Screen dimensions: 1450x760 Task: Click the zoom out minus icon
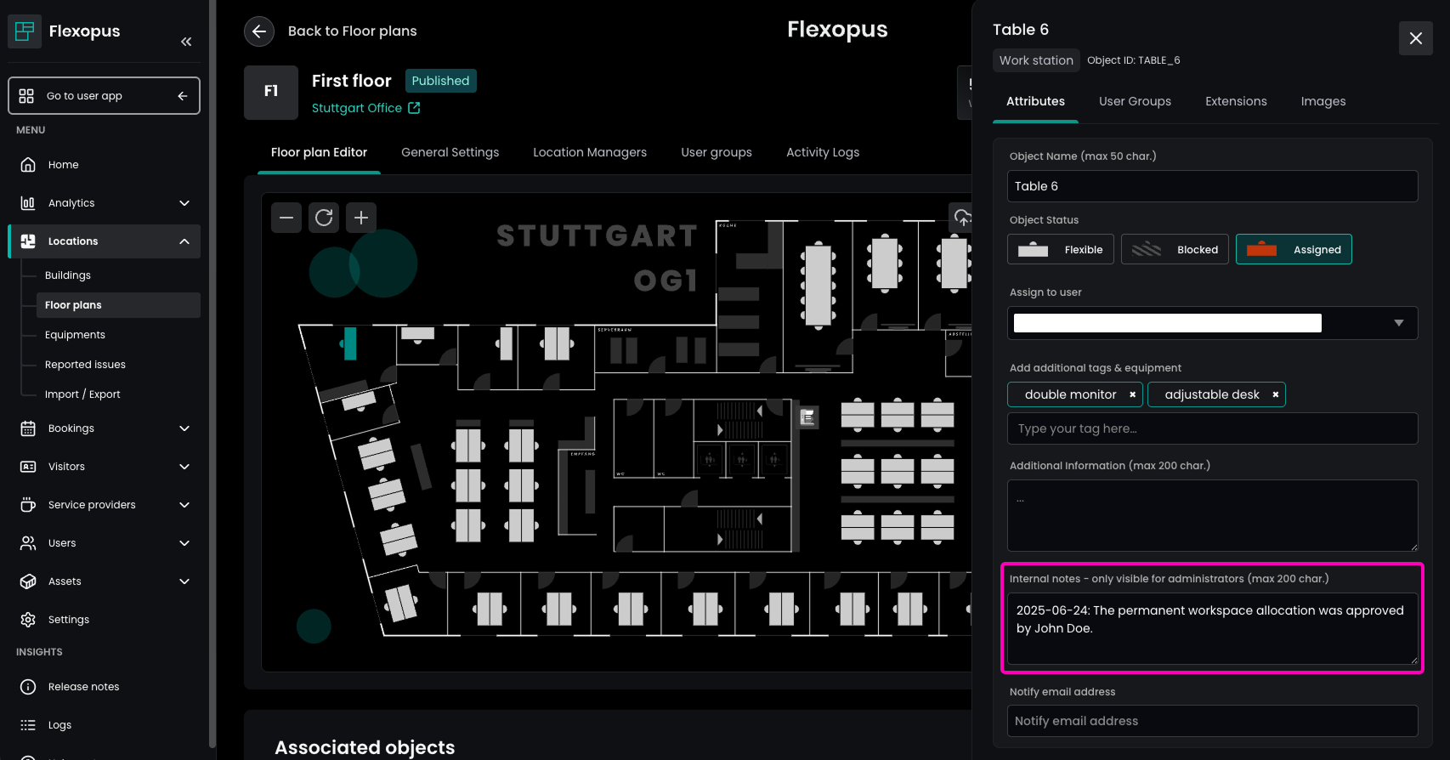pos(286,218)
